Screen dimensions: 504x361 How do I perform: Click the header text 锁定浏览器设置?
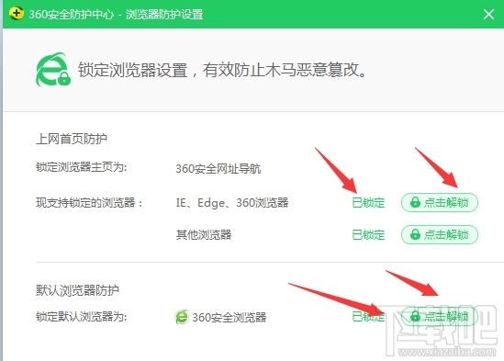tap(133, 70)
